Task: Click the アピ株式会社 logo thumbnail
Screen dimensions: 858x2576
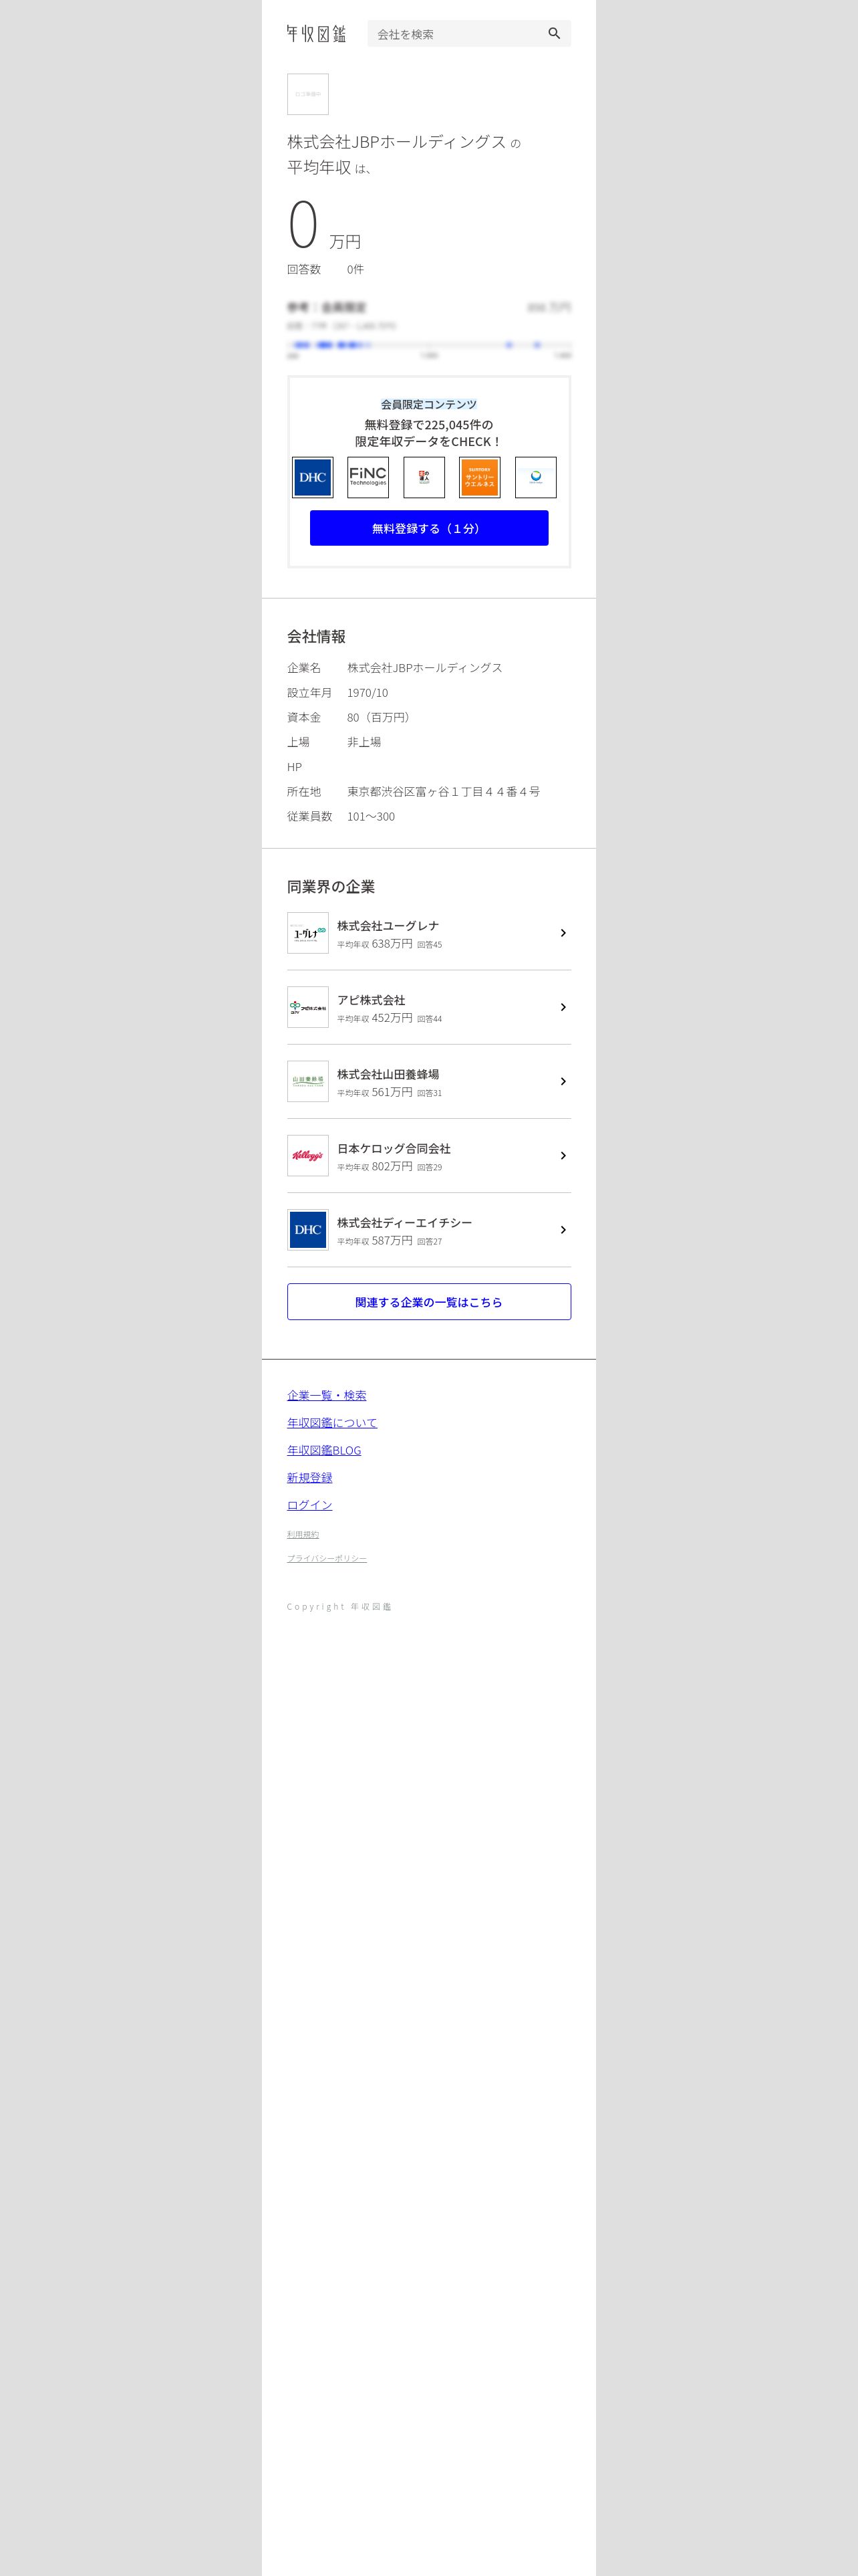Action: tap(307, 1007)
